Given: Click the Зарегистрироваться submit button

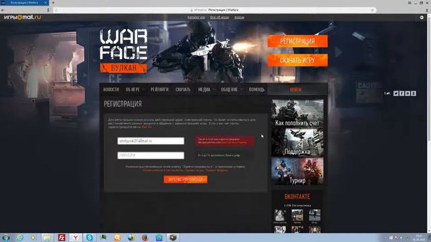Looking at the screenshot, I should click(186, 179).
